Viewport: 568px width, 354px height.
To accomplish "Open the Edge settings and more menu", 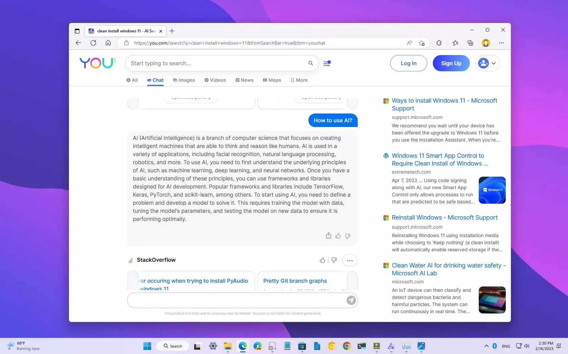I will coord(501,43).
